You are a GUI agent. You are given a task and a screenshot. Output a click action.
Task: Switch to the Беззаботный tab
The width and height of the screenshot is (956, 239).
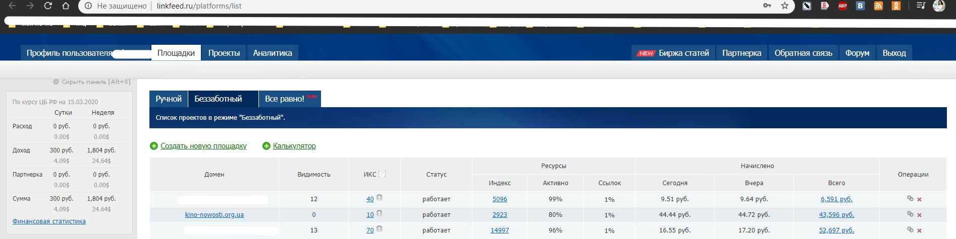pos(223,99)
